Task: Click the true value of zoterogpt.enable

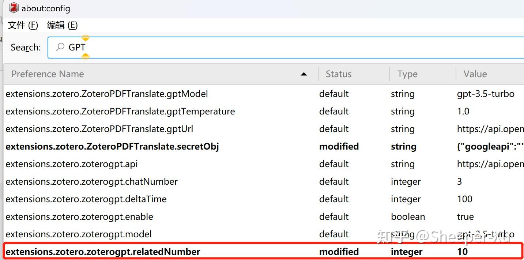Action: tap(465, 217)
